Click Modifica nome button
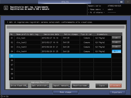The width and height of the screenshot is (131, 98). point(81,86)
